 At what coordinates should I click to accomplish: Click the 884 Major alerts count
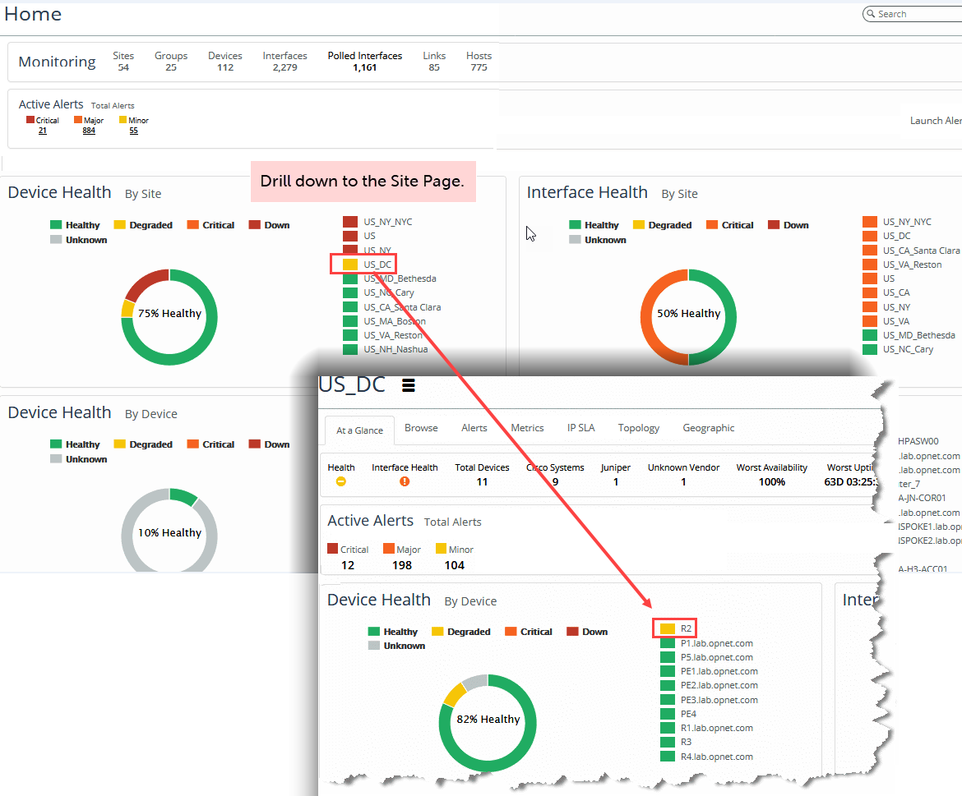pyautogui.click(x=89, y=131)
